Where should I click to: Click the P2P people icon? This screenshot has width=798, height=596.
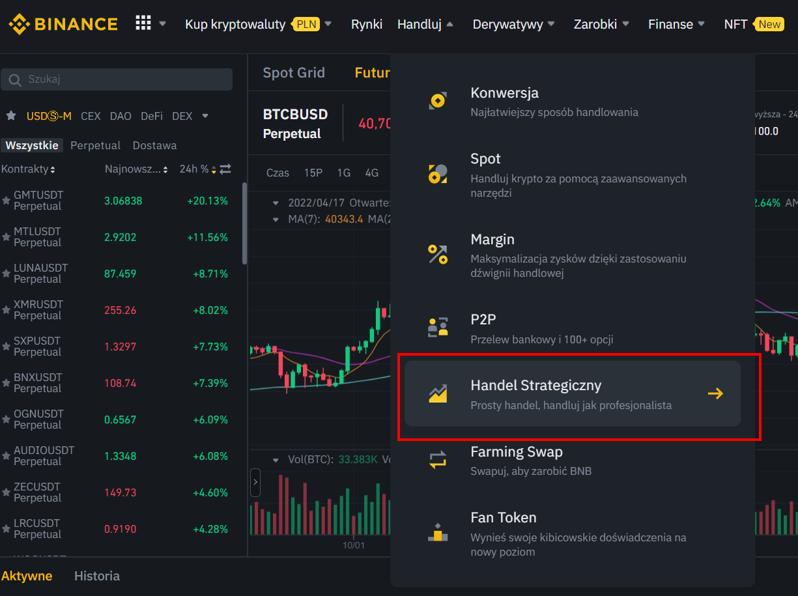pos(438,326)
